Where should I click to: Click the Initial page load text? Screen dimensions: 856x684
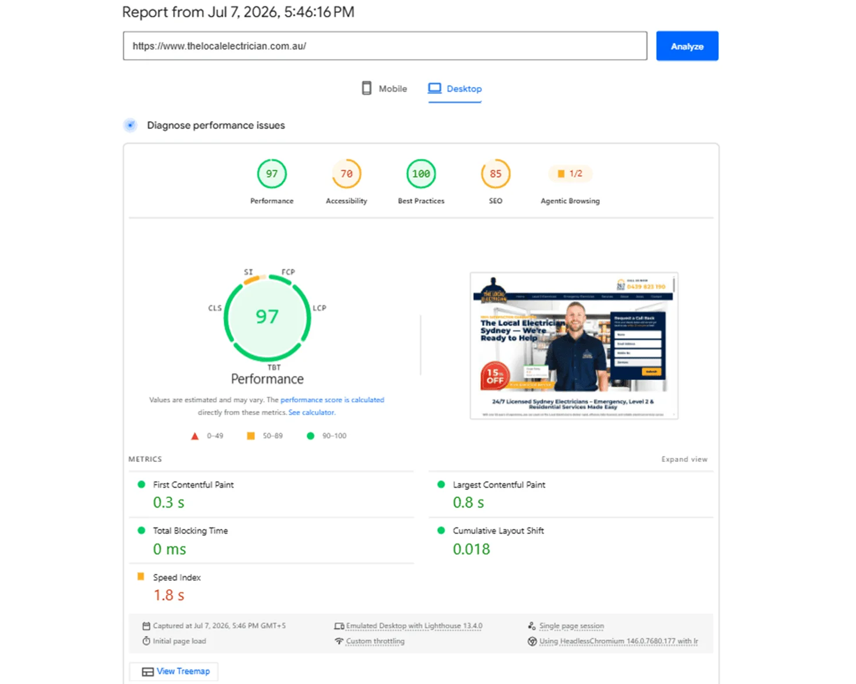[x=179, y=641]
